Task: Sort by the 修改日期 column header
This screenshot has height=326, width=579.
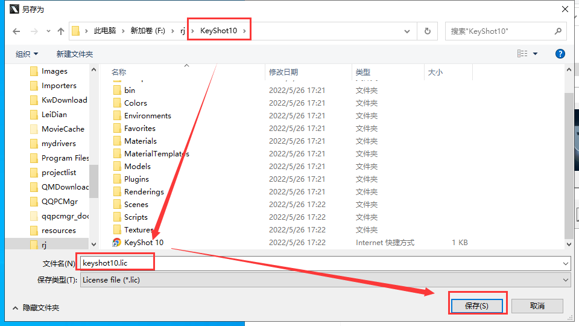Action: pyautogui.click(x=283, y=72)
